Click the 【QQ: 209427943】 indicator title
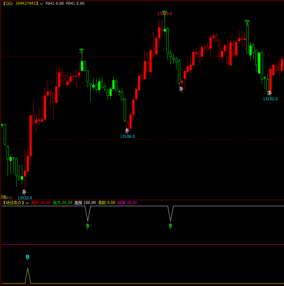Screen dimensions: 284x286 point(20,3)
